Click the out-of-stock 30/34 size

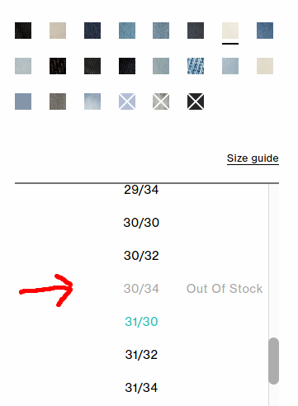click(141, 289)
